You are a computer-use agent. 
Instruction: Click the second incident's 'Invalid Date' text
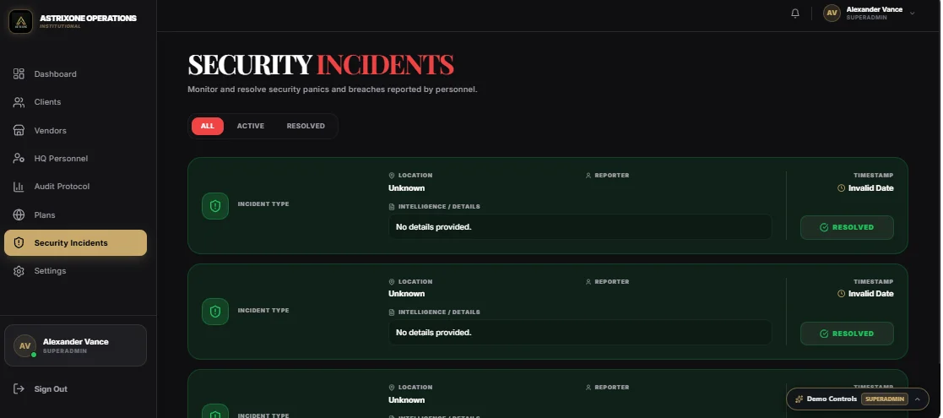click(870, 294)
